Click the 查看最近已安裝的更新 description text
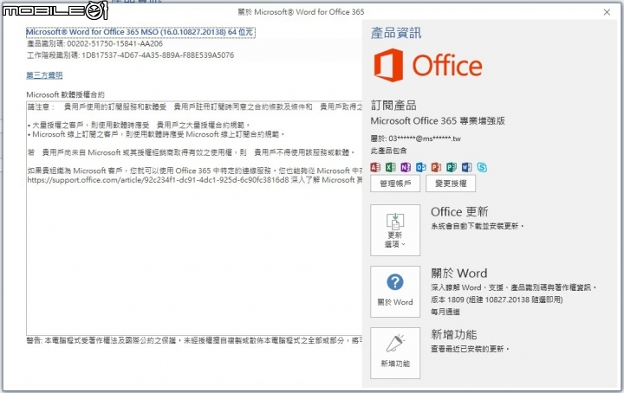 click(x=470, y=349)
